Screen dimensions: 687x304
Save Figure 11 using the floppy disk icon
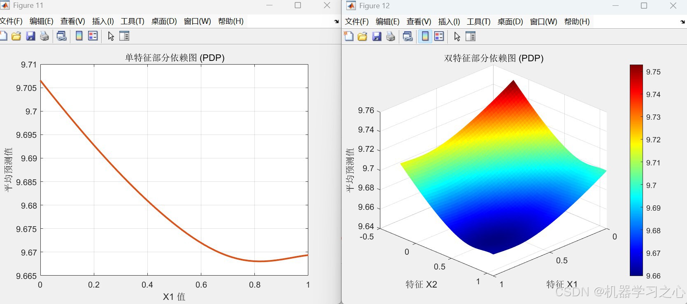click(30, 36)
